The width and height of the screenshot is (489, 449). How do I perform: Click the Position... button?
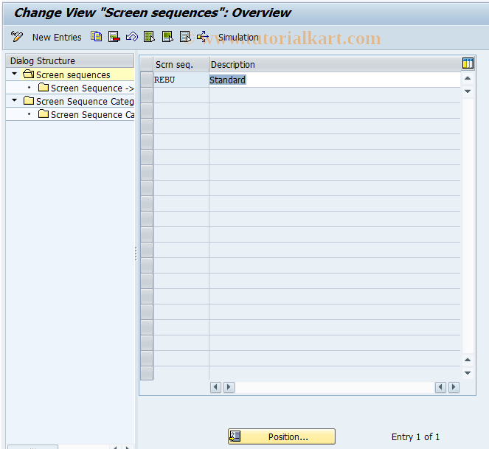click(282, 436)
